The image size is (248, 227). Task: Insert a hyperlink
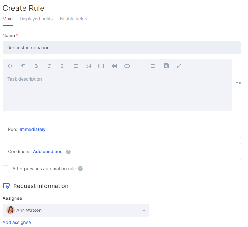point(127,66)
